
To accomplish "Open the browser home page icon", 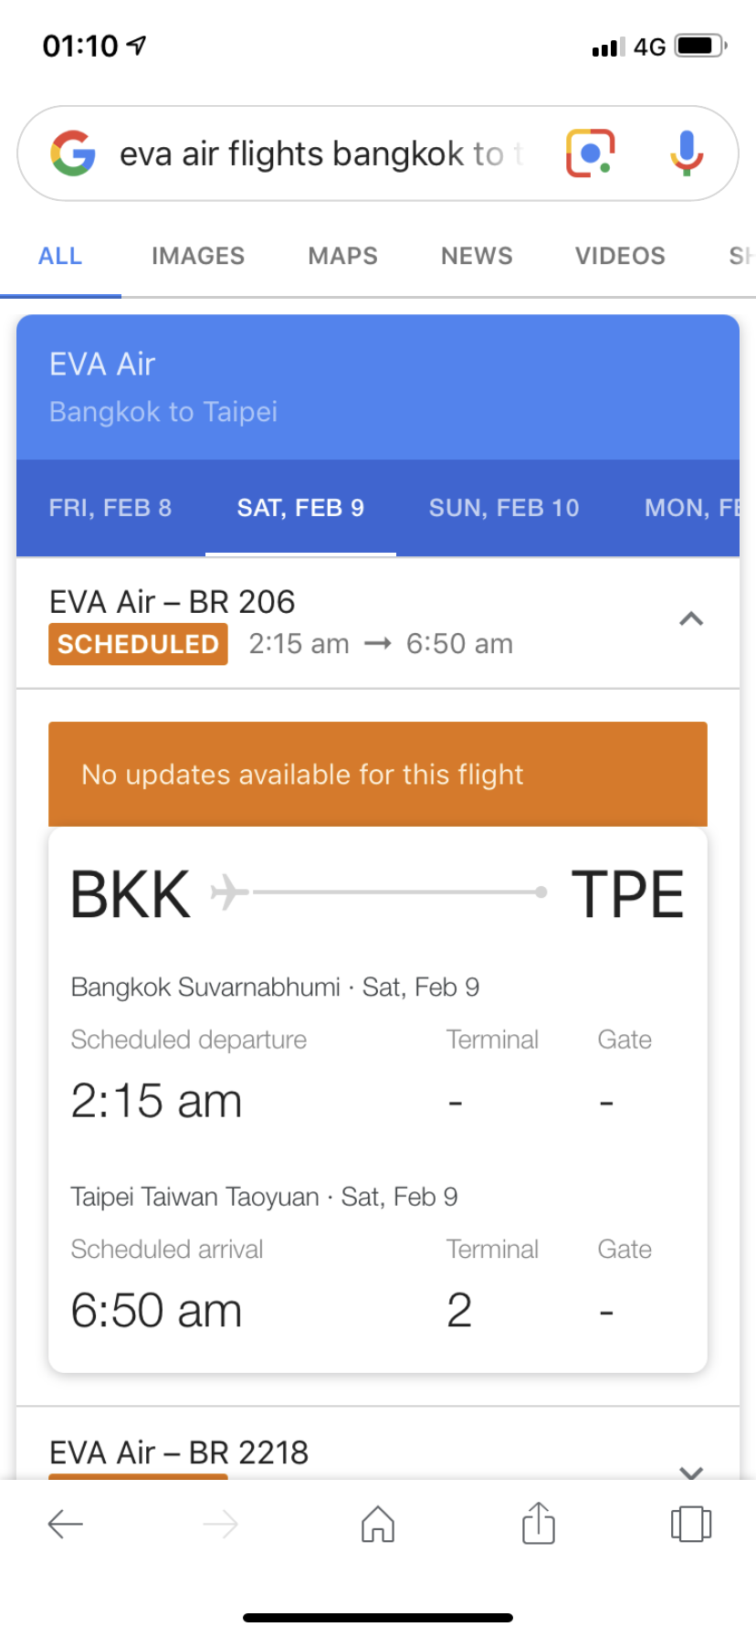I will [378, 1523].
